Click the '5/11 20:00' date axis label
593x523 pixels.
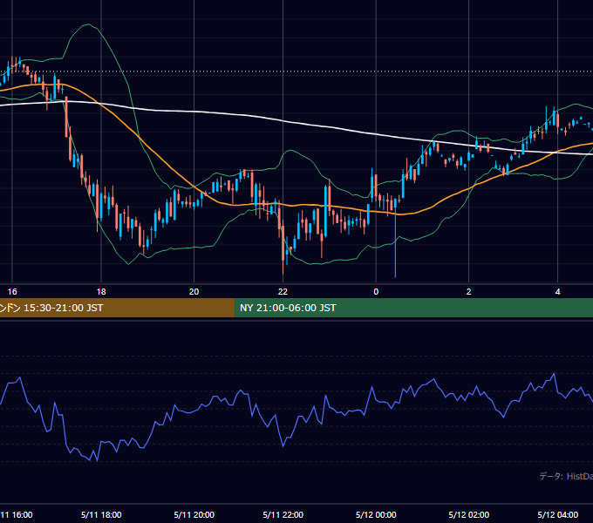[194, 514]
